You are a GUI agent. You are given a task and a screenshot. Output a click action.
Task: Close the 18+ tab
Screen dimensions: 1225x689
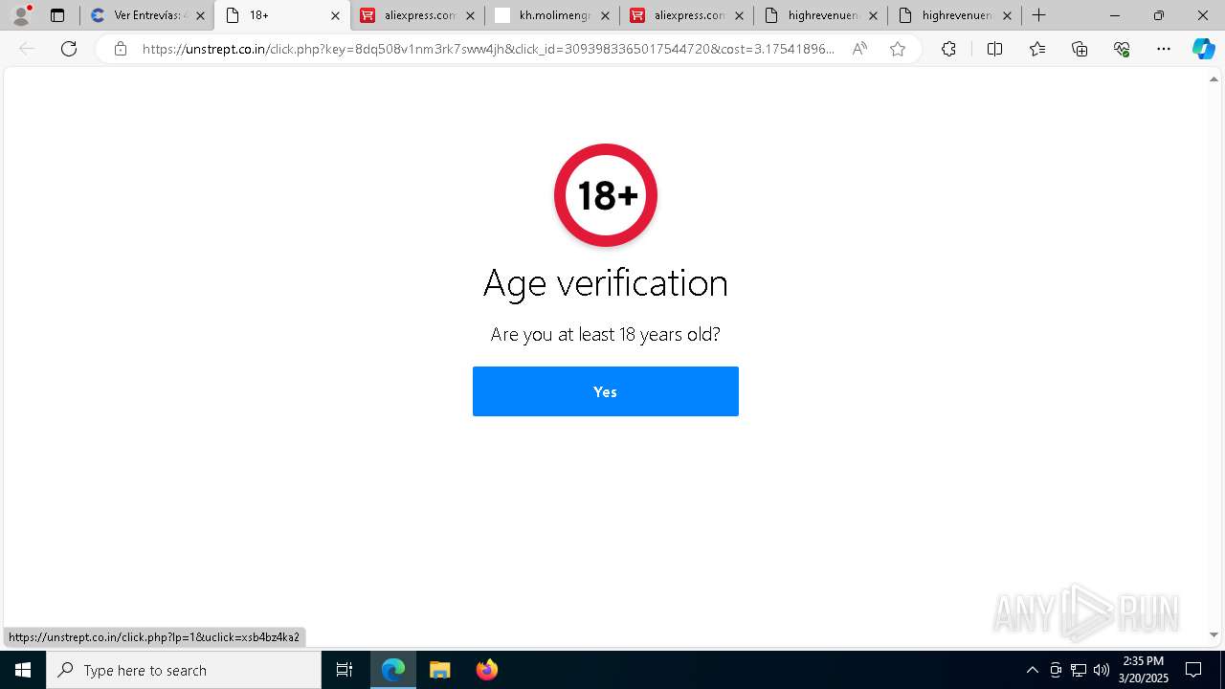pyautogui.click(x=335, y=15)
